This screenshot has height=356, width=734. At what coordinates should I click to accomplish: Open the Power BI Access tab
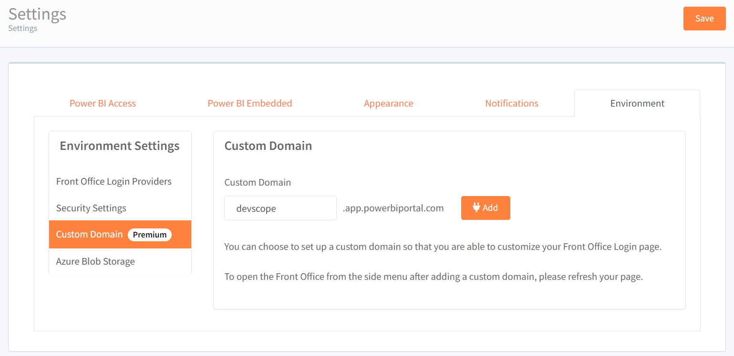click(103, 103)
